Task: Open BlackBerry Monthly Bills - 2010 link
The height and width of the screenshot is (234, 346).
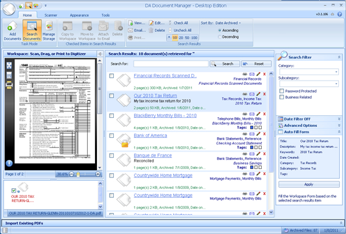Action: point(165,115)
